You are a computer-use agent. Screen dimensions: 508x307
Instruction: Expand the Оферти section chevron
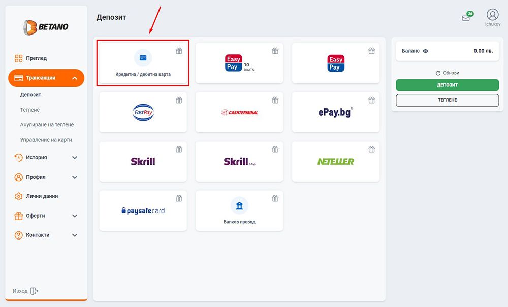tap(75, 216)
